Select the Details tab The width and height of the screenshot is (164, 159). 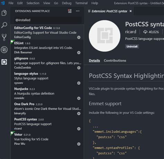[94, 61]
